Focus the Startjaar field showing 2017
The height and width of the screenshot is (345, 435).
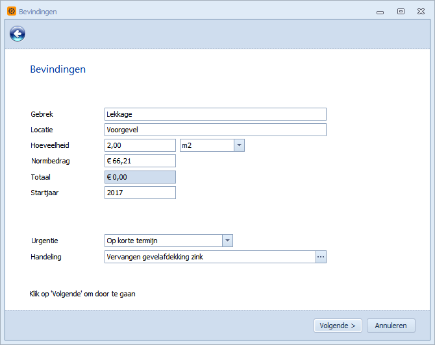click(x=140, y=193)
